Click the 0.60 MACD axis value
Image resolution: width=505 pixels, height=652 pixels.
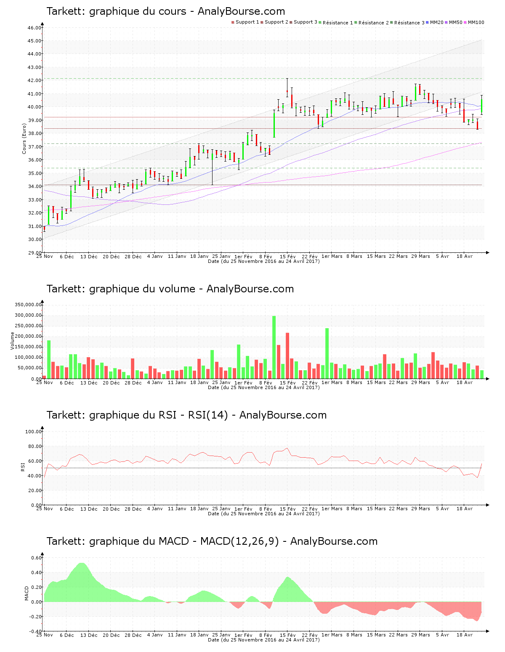click(x=36, y=558)
